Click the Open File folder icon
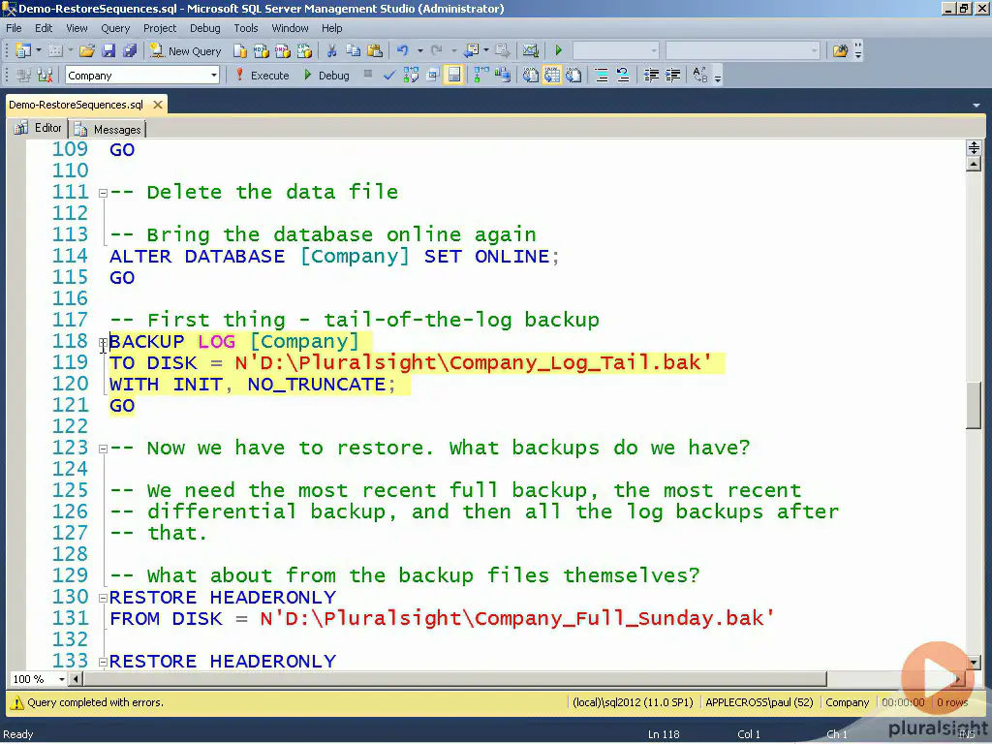The height and width of the screenshot is (744, 992). pyautogui.click(x=86, y=50)
